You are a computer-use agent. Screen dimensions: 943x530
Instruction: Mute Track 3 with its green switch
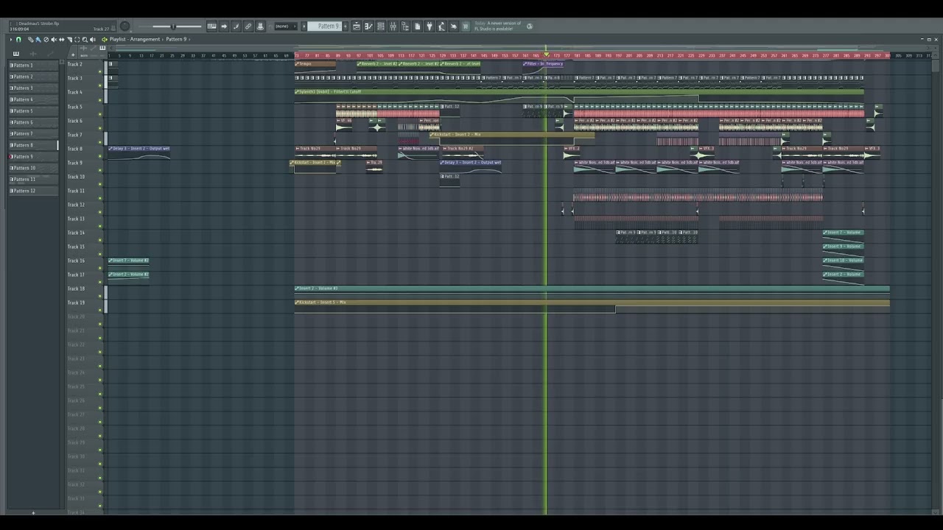tap(100, 85)
